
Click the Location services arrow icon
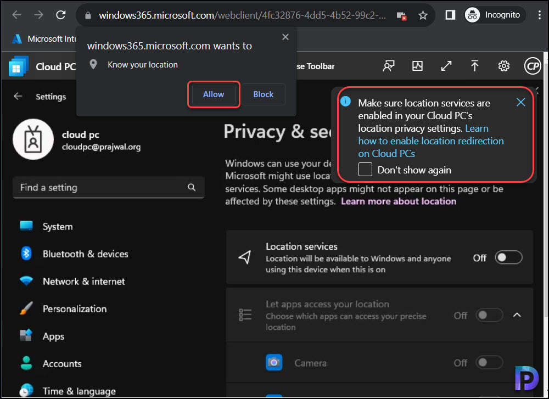pos(245,257)
